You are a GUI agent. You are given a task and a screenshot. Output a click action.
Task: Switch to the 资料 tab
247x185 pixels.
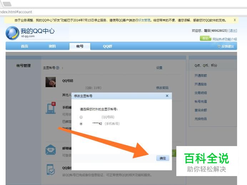[52, 46]
